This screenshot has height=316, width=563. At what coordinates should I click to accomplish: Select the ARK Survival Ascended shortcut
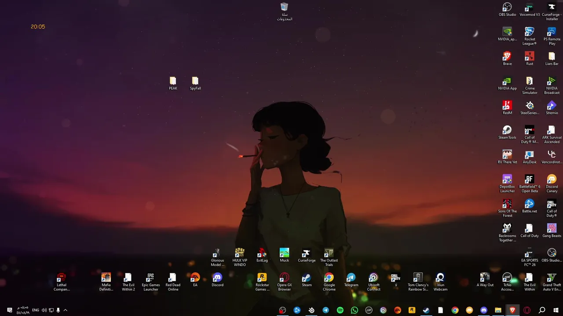point(552,134)
